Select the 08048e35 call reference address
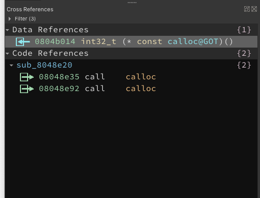 (x=59, y=77)
